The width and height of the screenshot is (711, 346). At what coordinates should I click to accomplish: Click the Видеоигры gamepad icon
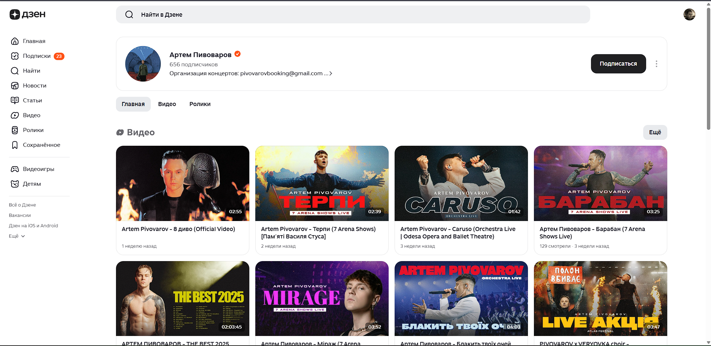click(x=15, y=169)
